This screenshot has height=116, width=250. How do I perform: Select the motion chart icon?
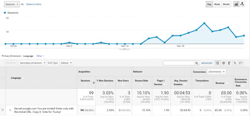point(242,4)
